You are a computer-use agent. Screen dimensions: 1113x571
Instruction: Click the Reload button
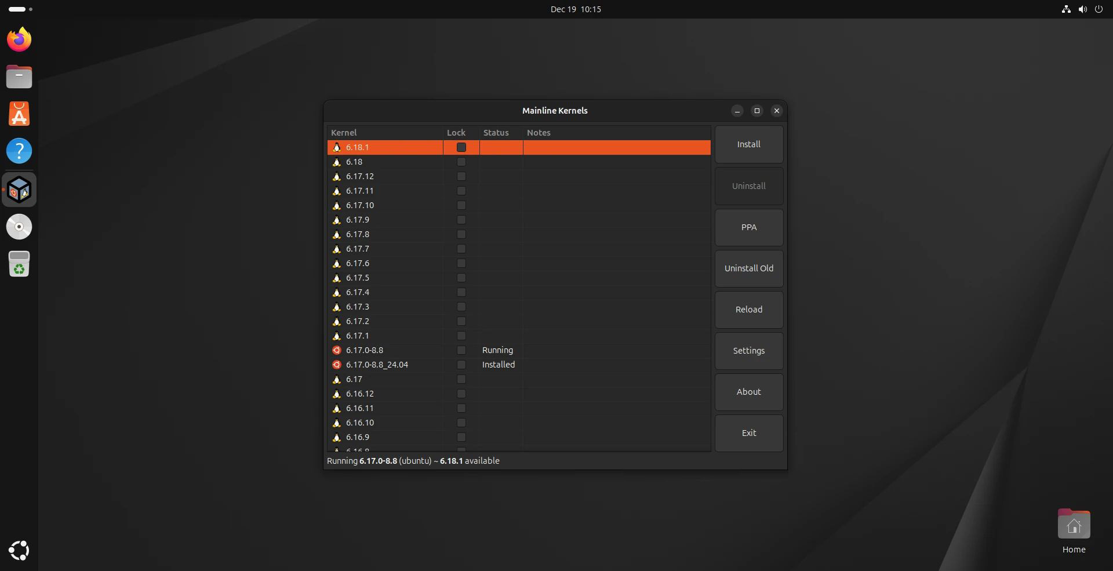click(748, 310)
